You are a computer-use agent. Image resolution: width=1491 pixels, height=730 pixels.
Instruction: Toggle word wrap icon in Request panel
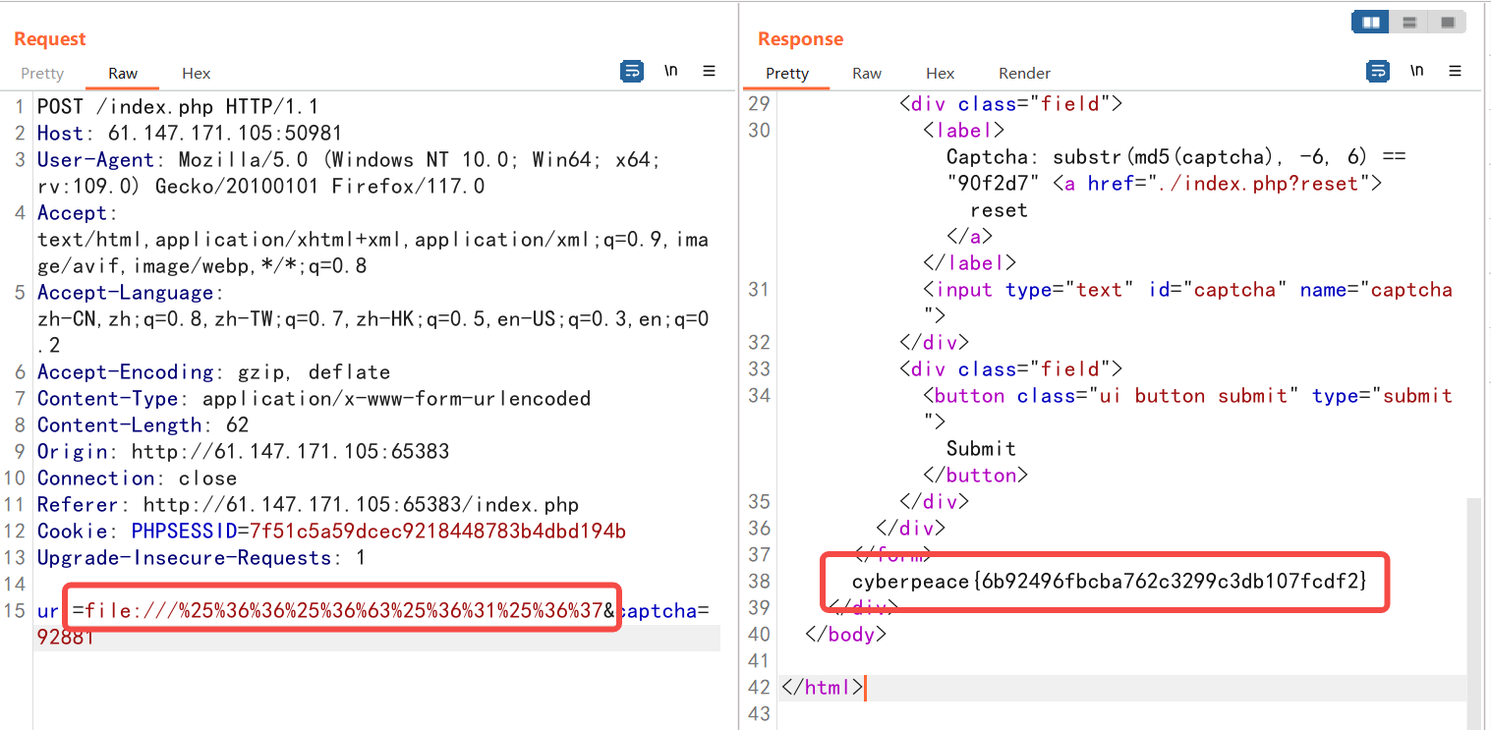[633, 71]
